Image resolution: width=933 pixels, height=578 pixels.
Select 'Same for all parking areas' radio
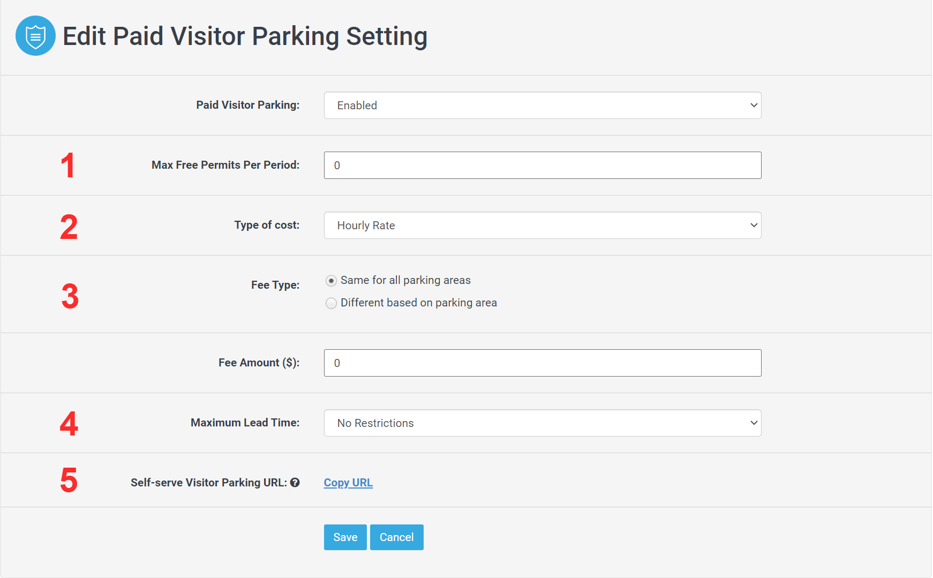point(332,281)
